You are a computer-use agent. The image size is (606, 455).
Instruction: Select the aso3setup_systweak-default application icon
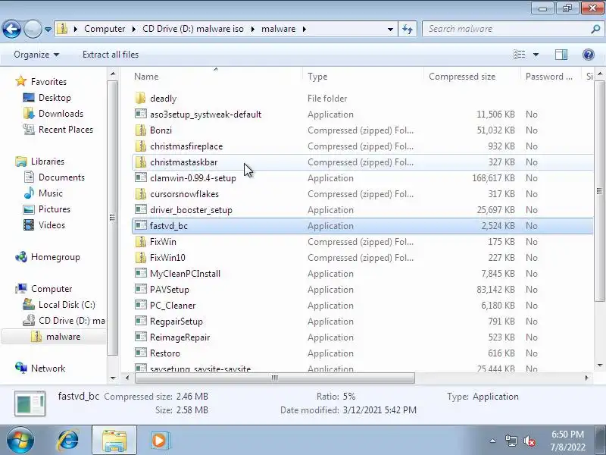coord(141,115)
